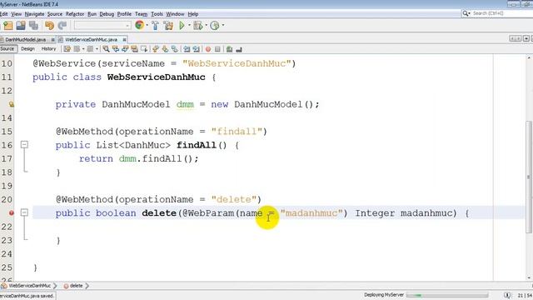This screenshot has width=533, height=300.
Task: Click the red error glyph beside delete method
Action: coord(11,213)
